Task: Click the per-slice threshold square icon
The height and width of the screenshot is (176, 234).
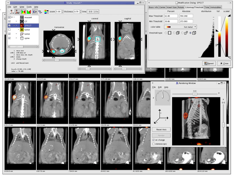Action: pyautogui.click(x=169, y=33)
